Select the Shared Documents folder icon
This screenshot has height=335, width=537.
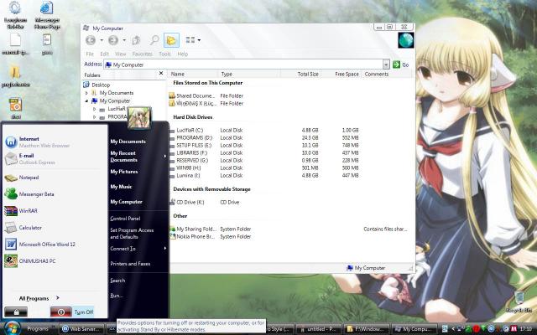(x=172, y=95)
